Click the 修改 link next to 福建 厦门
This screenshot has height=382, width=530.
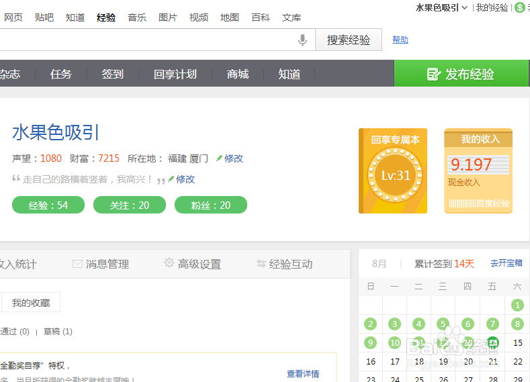234,158
